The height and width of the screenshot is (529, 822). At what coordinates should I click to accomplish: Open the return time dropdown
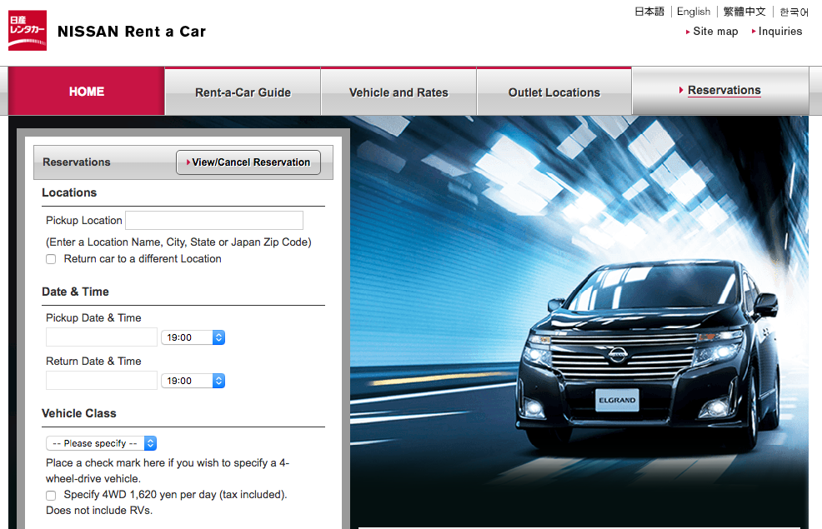pyautogui.click(x=193, y=381)
